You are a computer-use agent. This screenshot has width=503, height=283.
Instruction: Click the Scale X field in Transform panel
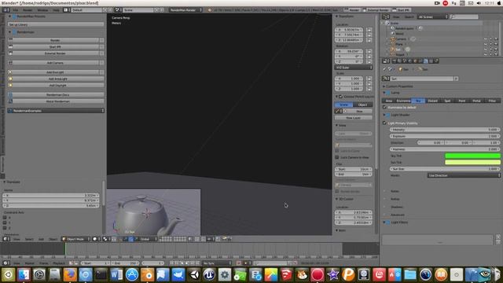[349, 79]
